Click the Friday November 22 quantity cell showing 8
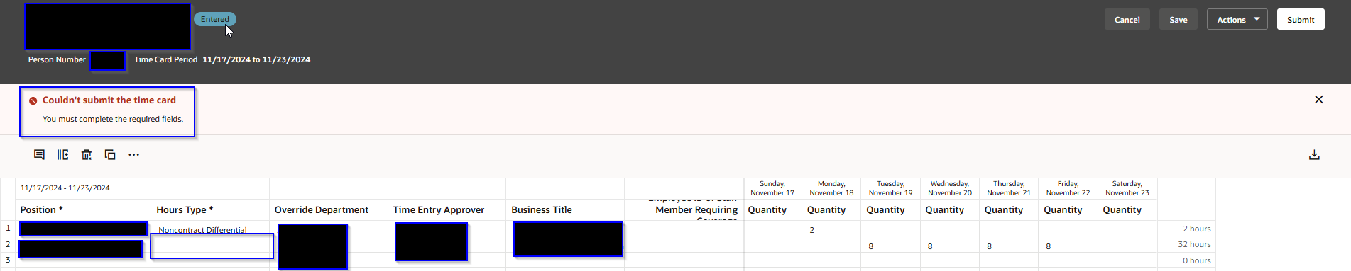Image resolution: width=1351 pixels, height=271 pixels. coord(1067,246)
